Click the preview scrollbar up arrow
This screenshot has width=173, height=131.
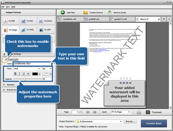pos(170,23)
